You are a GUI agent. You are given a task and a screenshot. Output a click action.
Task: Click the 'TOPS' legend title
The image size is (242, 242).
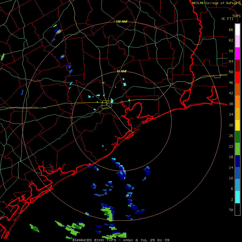coord(236,16)
